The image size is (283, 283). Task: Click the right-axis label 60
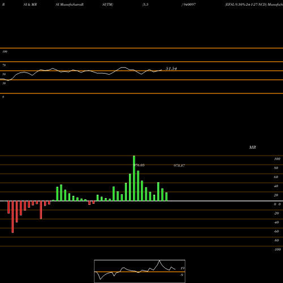click(x=276, y=177)
